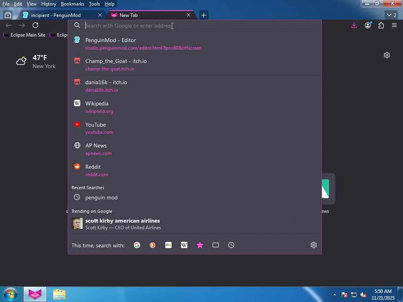403x302 pixels.
Task: Open the View menu
Action: (31, 4)
